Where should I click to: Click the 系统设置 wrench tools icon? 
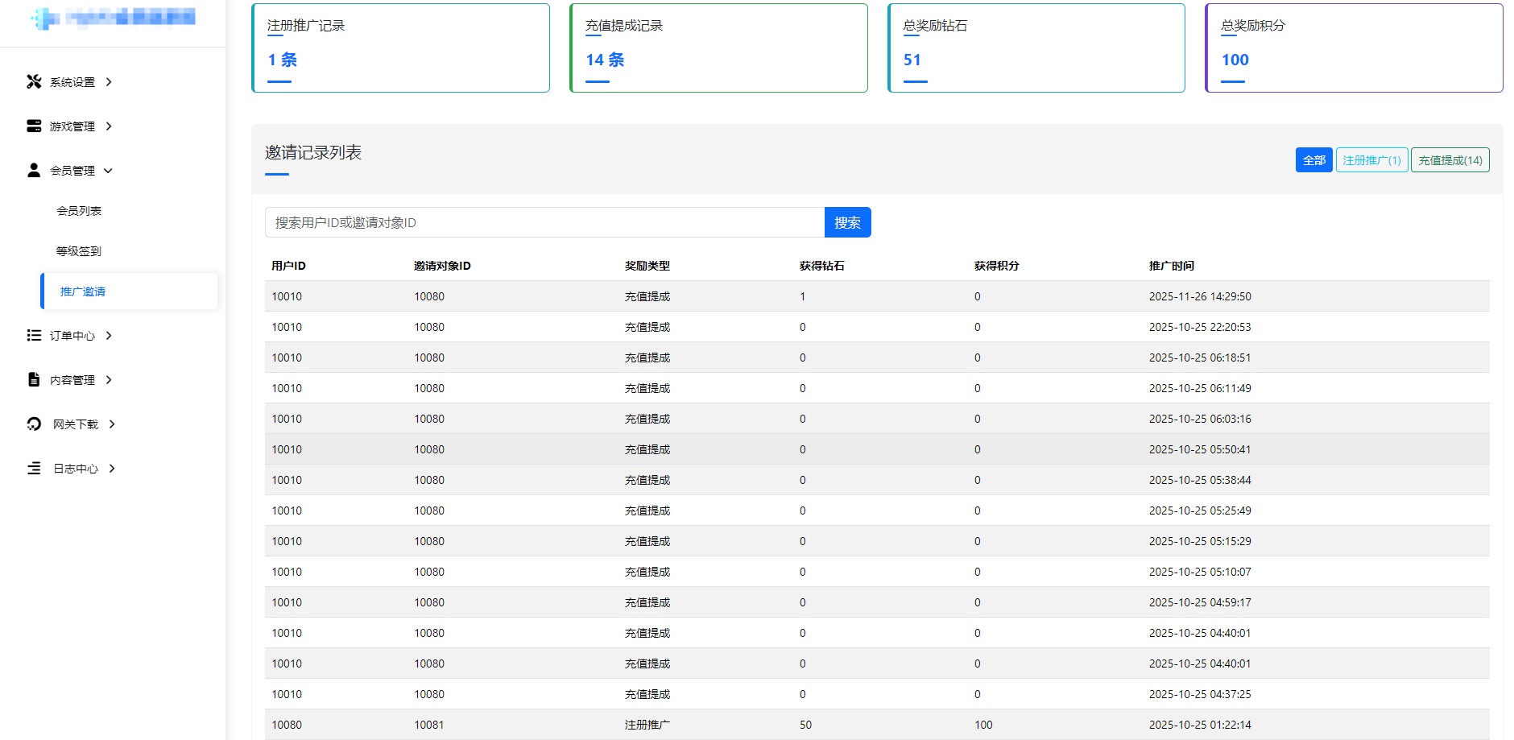click(34, 81)
